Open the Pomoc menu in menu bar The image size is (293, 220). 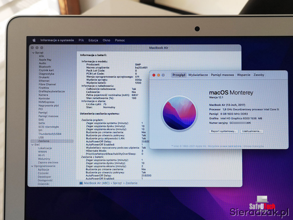click(x=120, y=40)
